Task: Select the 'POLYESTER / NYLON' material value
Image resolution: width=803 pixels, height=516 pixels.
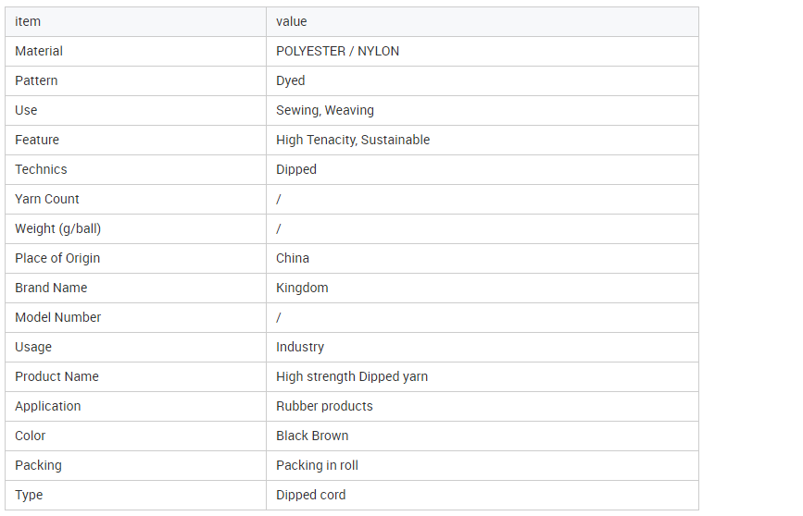Action: (x=337, y=51)
